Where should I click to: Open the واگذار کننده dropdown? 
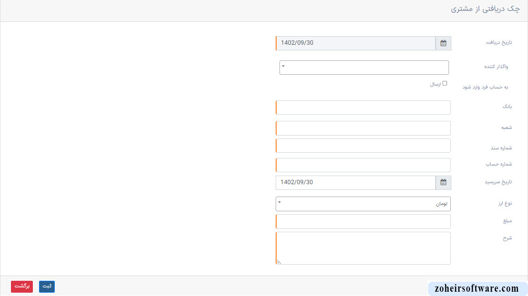[x=364, y=68]
